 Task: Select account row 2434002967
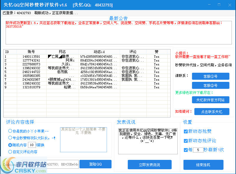pos(87,79)
